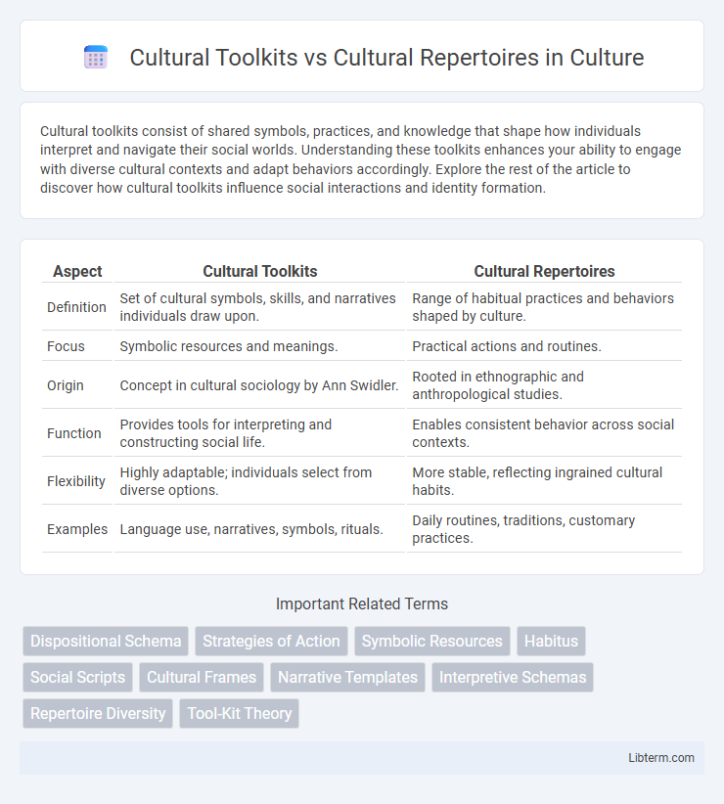Click 'Symbolic resources and meanings.' cell
The height and width of the screenshot is (804, 724).
coord(260,346)
